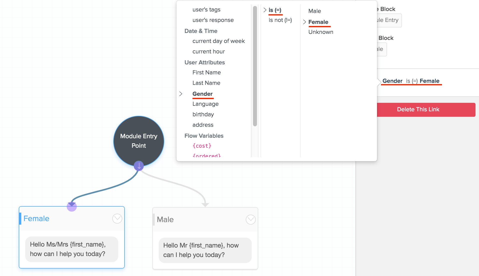Select the Male gender value
This screenshot has width=479, height=276.
pos(314,11)
